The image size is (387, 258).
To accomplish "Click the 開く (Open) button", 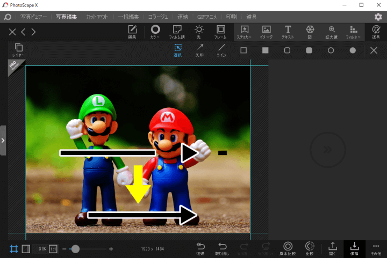I will point(333,249).
